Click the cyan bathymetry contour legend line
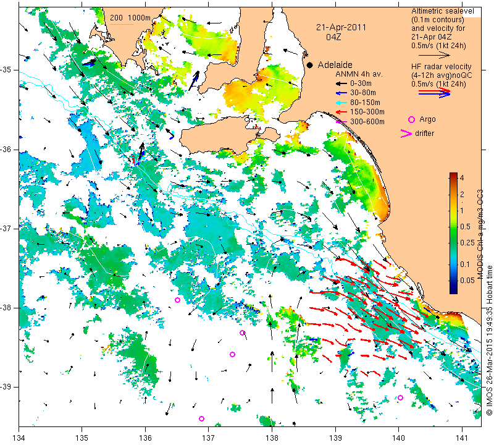 pos(121,24)
